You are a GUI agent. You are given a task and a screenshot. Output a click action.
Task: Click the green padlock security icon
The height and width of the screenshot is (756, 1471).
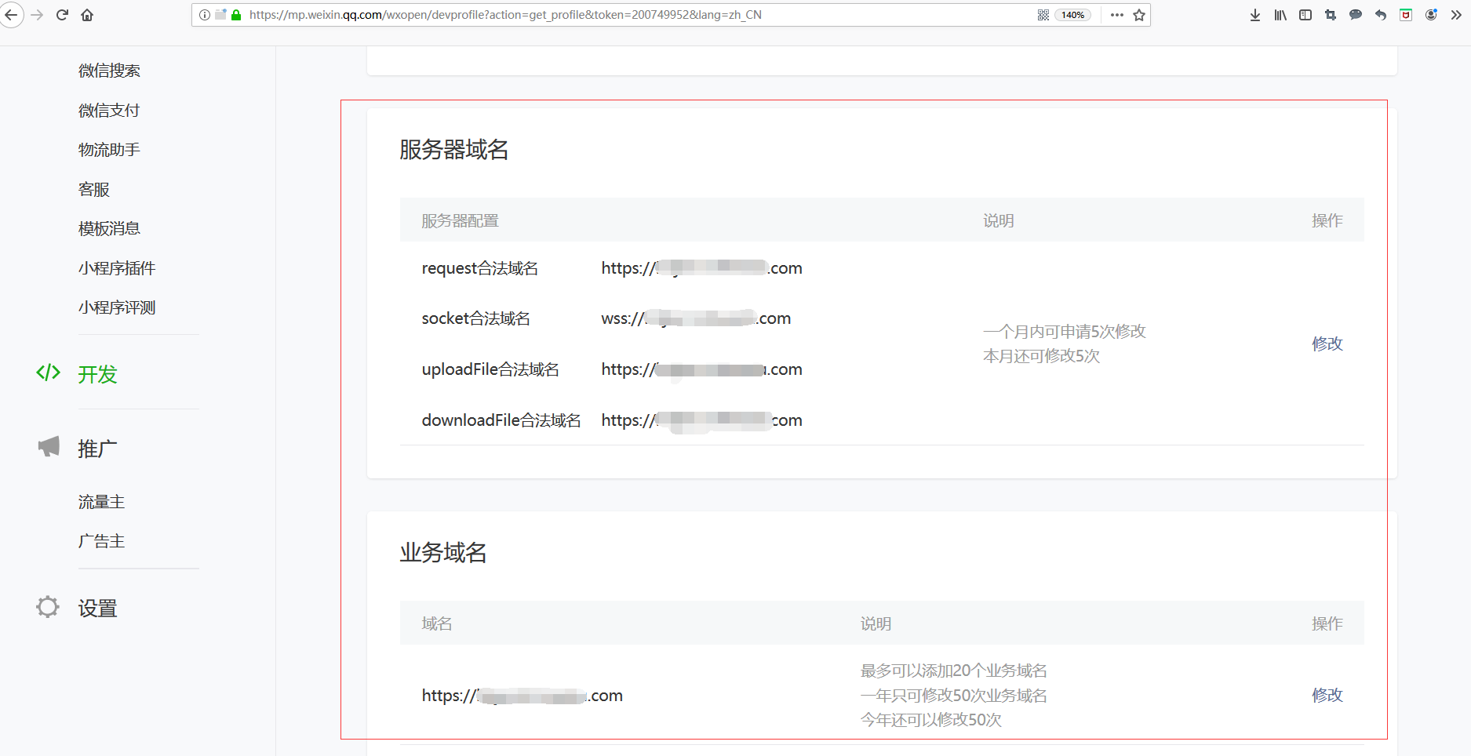pyautogui.click(x=236, y=15)
